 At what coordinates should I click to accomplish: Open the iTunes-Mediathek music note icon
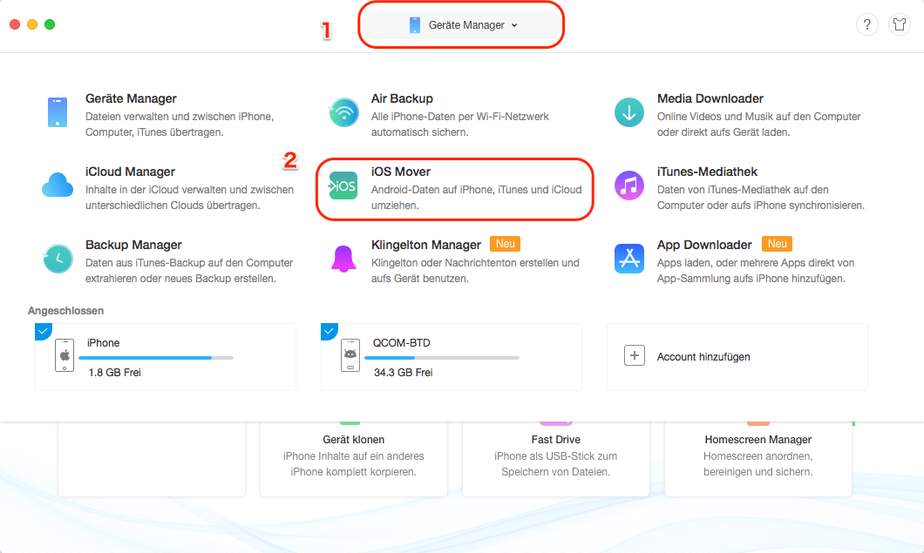coord(628,186)
